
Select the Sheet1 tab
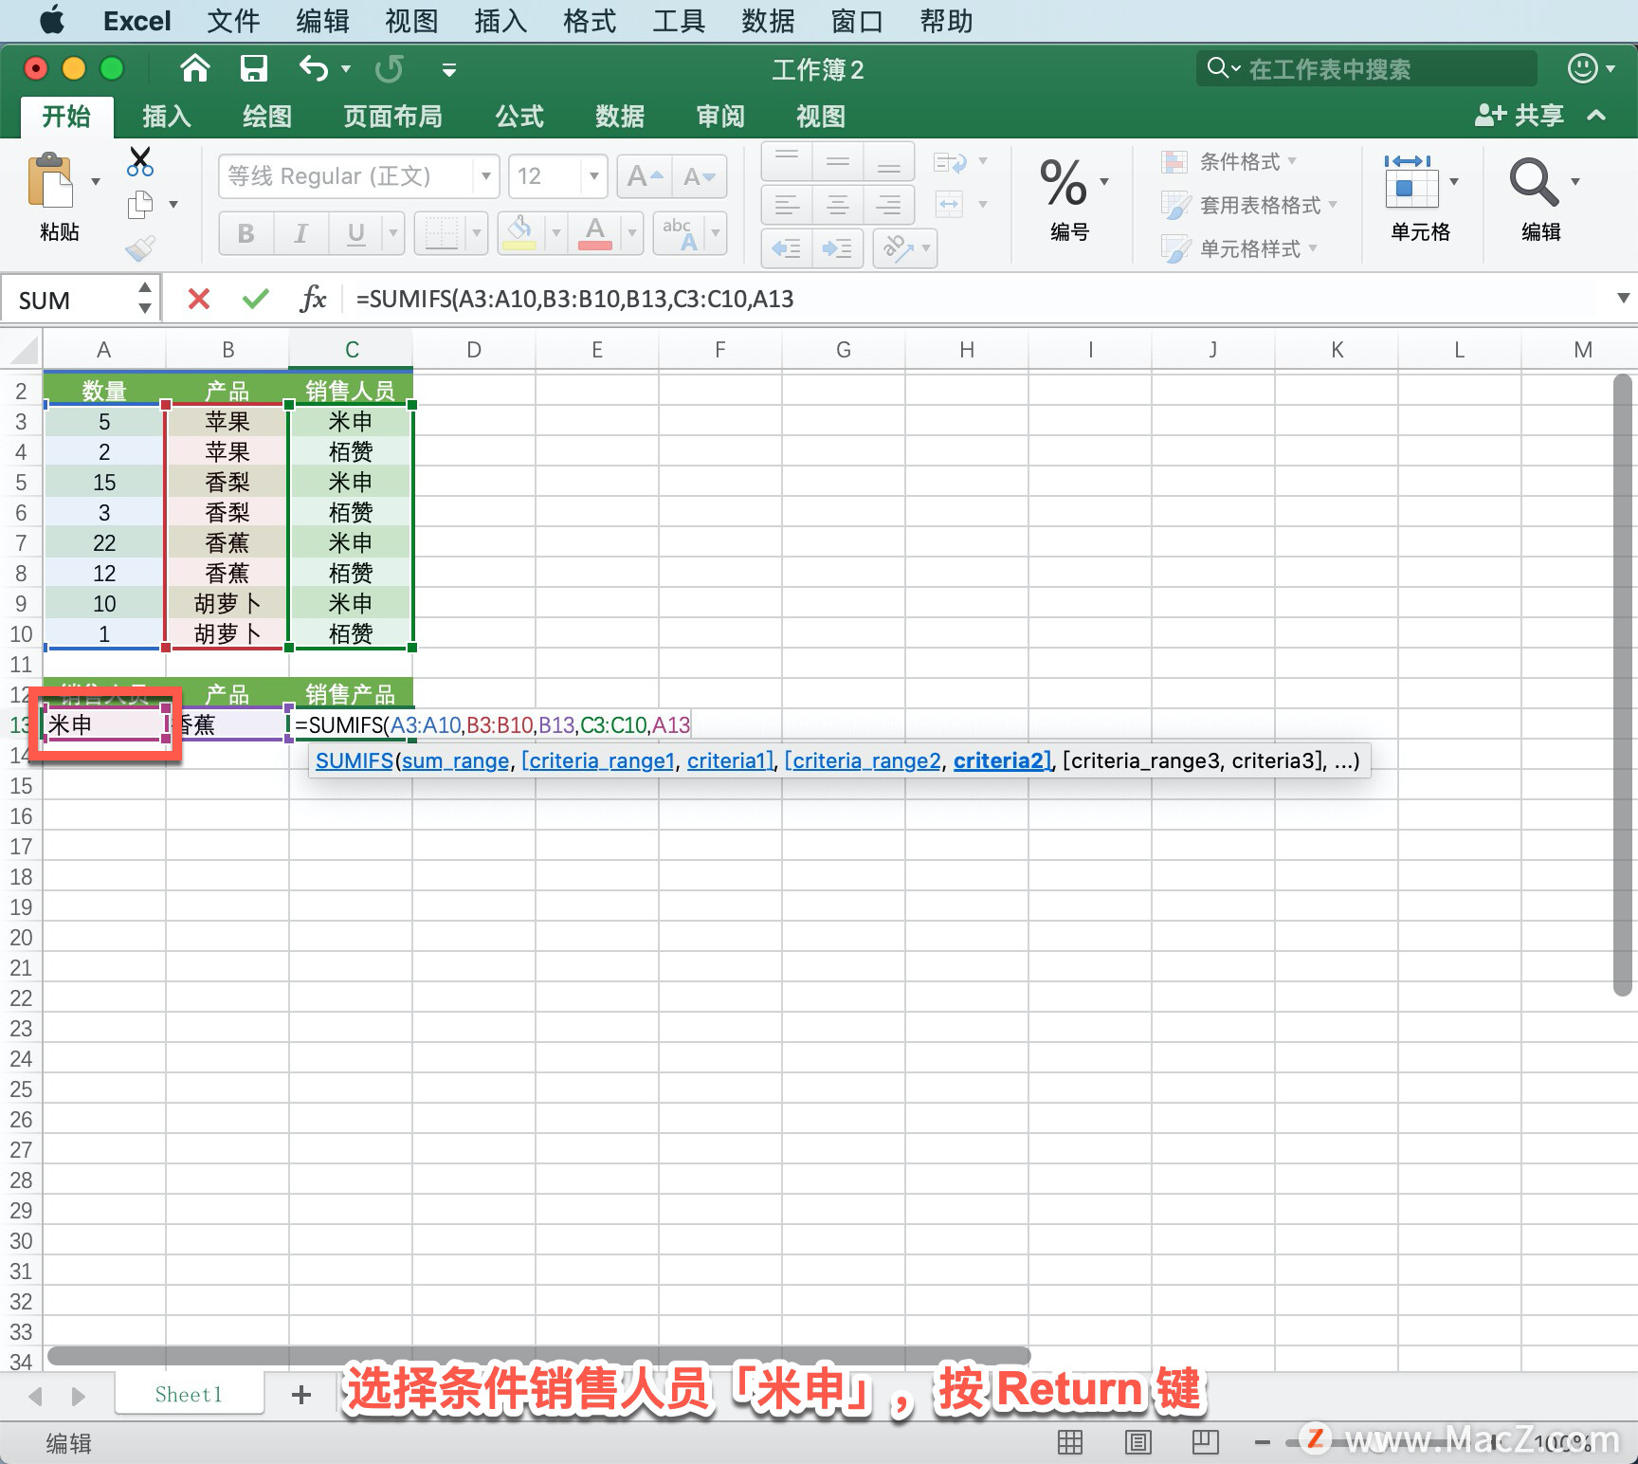click(189, 1394)
